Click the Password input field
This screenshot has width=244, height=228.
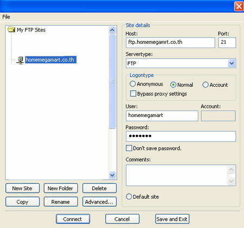coord(181,136)
